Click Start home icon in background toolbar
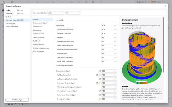 4,2
